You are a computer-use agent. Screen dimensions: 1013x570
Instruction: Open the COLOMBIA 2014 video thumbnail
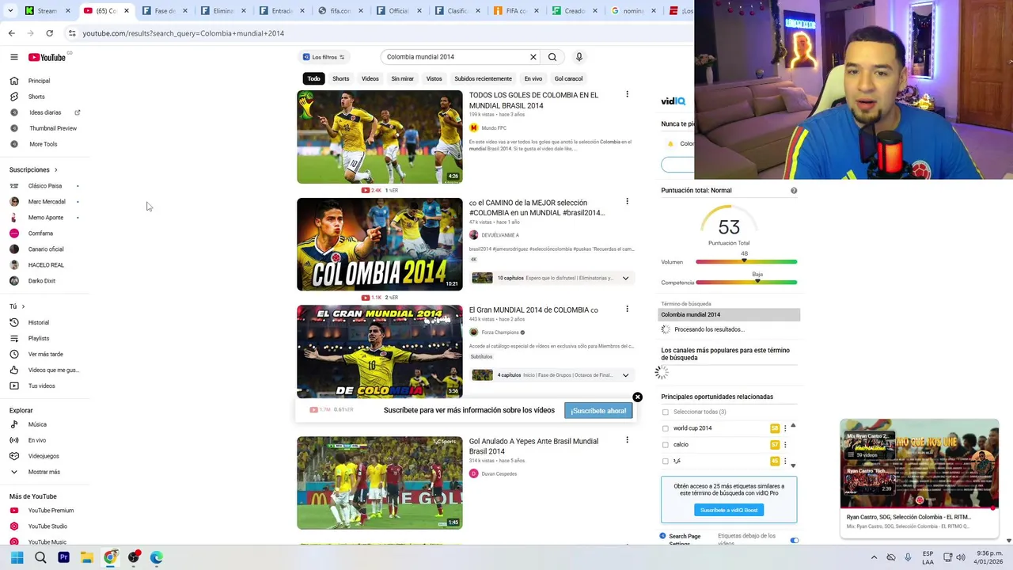pos(380,244)
